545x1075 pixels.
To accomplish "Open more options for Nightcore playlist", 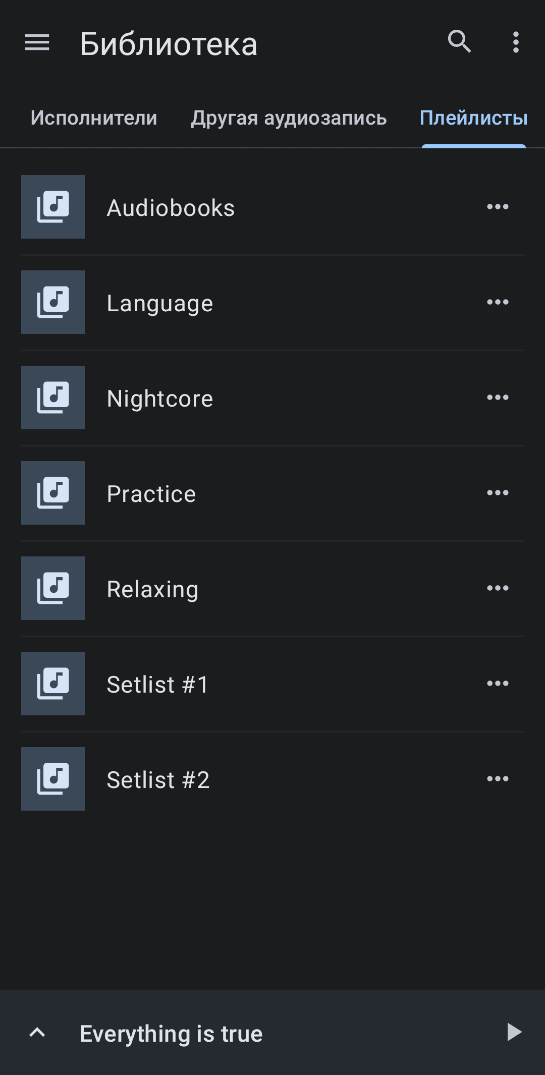I will point(498,398).
